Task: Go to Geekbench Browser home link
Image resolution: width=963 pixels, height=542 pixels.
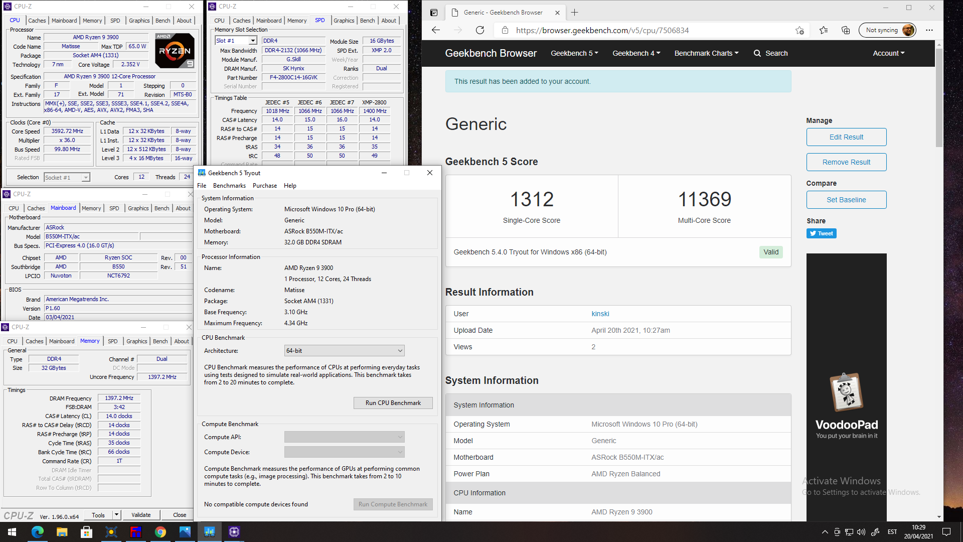Action: pos(491,53)
